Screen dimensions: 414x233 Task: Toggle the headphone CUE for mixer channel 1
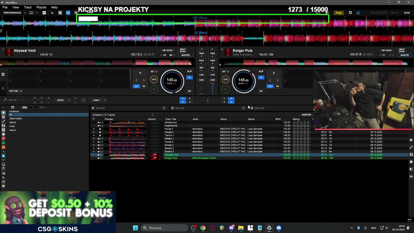tap(201, 80)
